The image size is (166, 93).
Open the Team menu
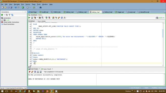click(x=33, y=4)
